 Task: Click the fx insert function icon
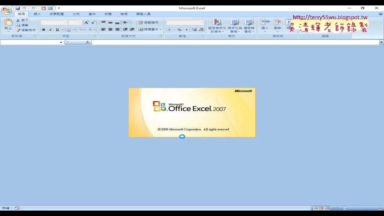pyautogui.click(x=88, y=42)
